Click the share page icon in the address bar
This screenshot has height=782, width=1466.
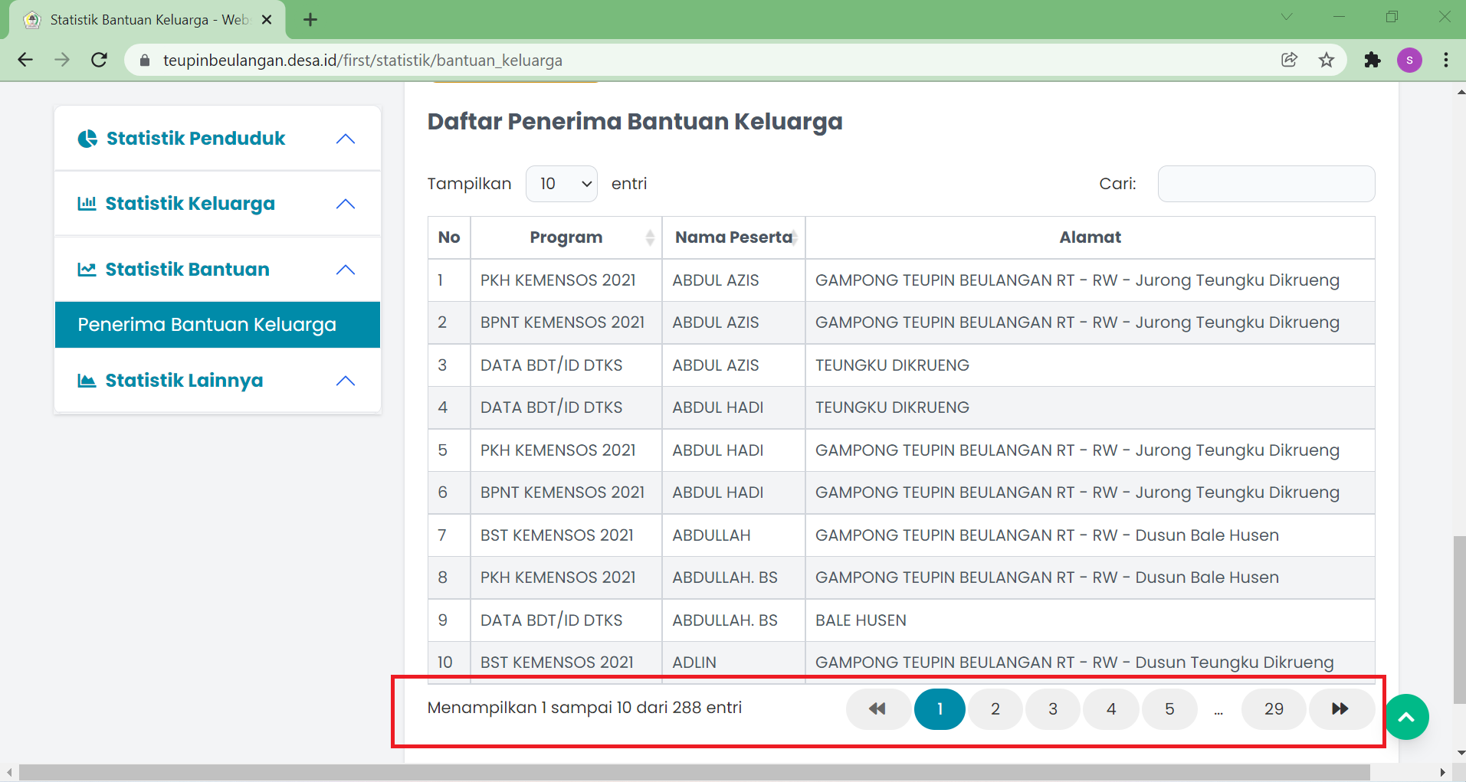[x=1290, y=60]
